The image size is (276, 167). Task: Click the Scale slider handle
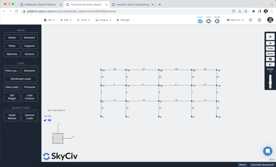[x=270, y=83]
